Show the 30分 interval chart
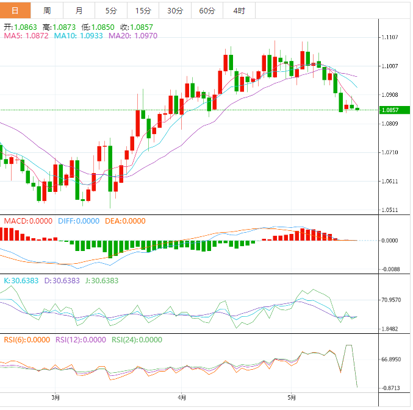 point(174,10)
